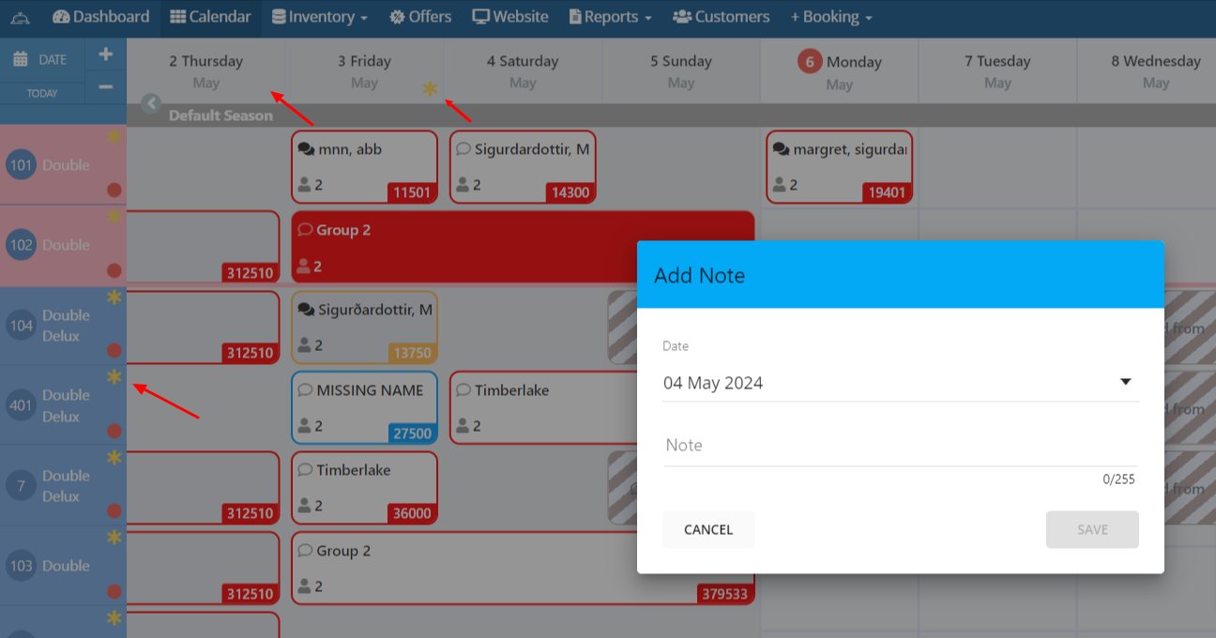Click the SAVE button
The image size is (1216, 638).
1092,530
